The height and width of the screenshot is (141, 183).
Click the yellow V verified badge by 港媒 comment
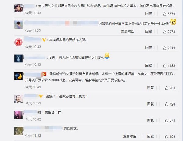[41, 96]
